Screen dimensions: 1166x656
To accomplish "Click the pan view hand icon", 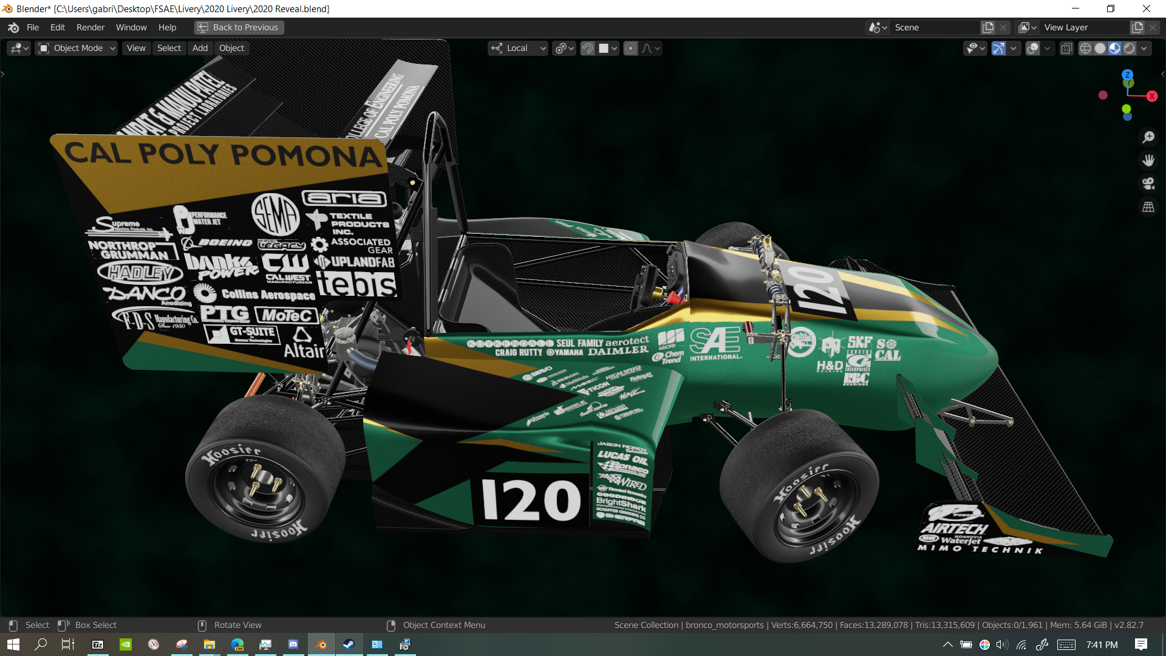I will tap(1148, 160).
